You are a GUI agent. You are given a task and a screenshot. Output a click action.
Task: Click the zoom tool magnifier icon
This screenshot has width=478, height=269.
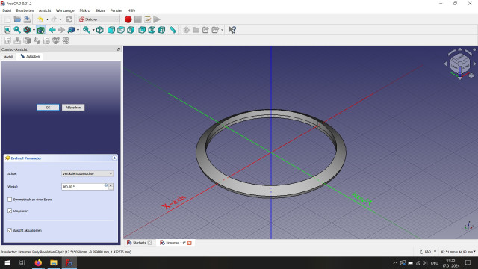point(87,30)
